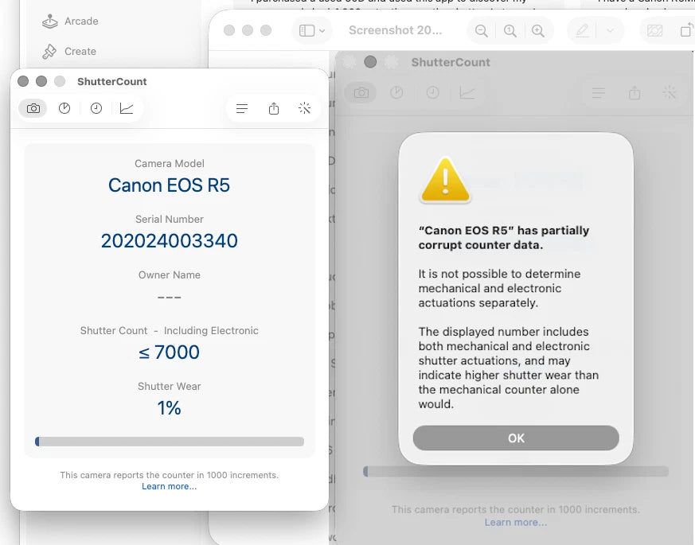Open the pie chart icon in ShutterCount toolbar
The height and width of the screenshot is (545, 695).
[x=64, y=108]
